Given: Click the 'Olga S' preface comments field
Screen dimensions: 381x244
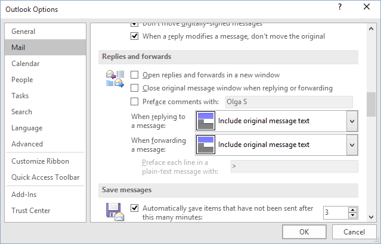Looking at the screenshot, I should point(289,102).
